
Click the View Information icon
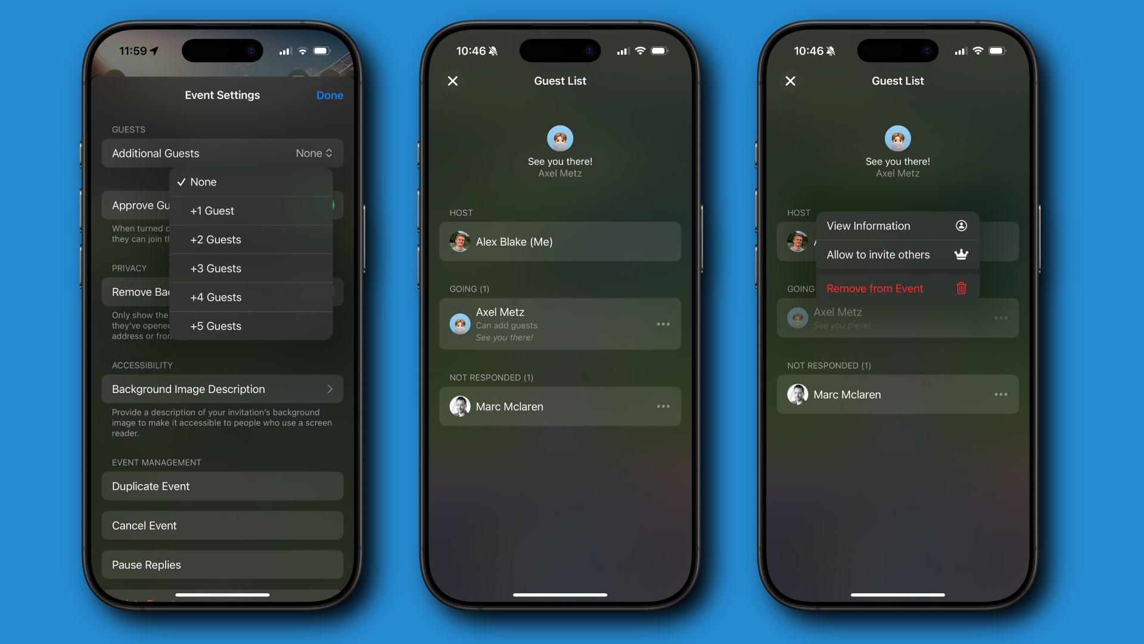[x=962, y=225]
